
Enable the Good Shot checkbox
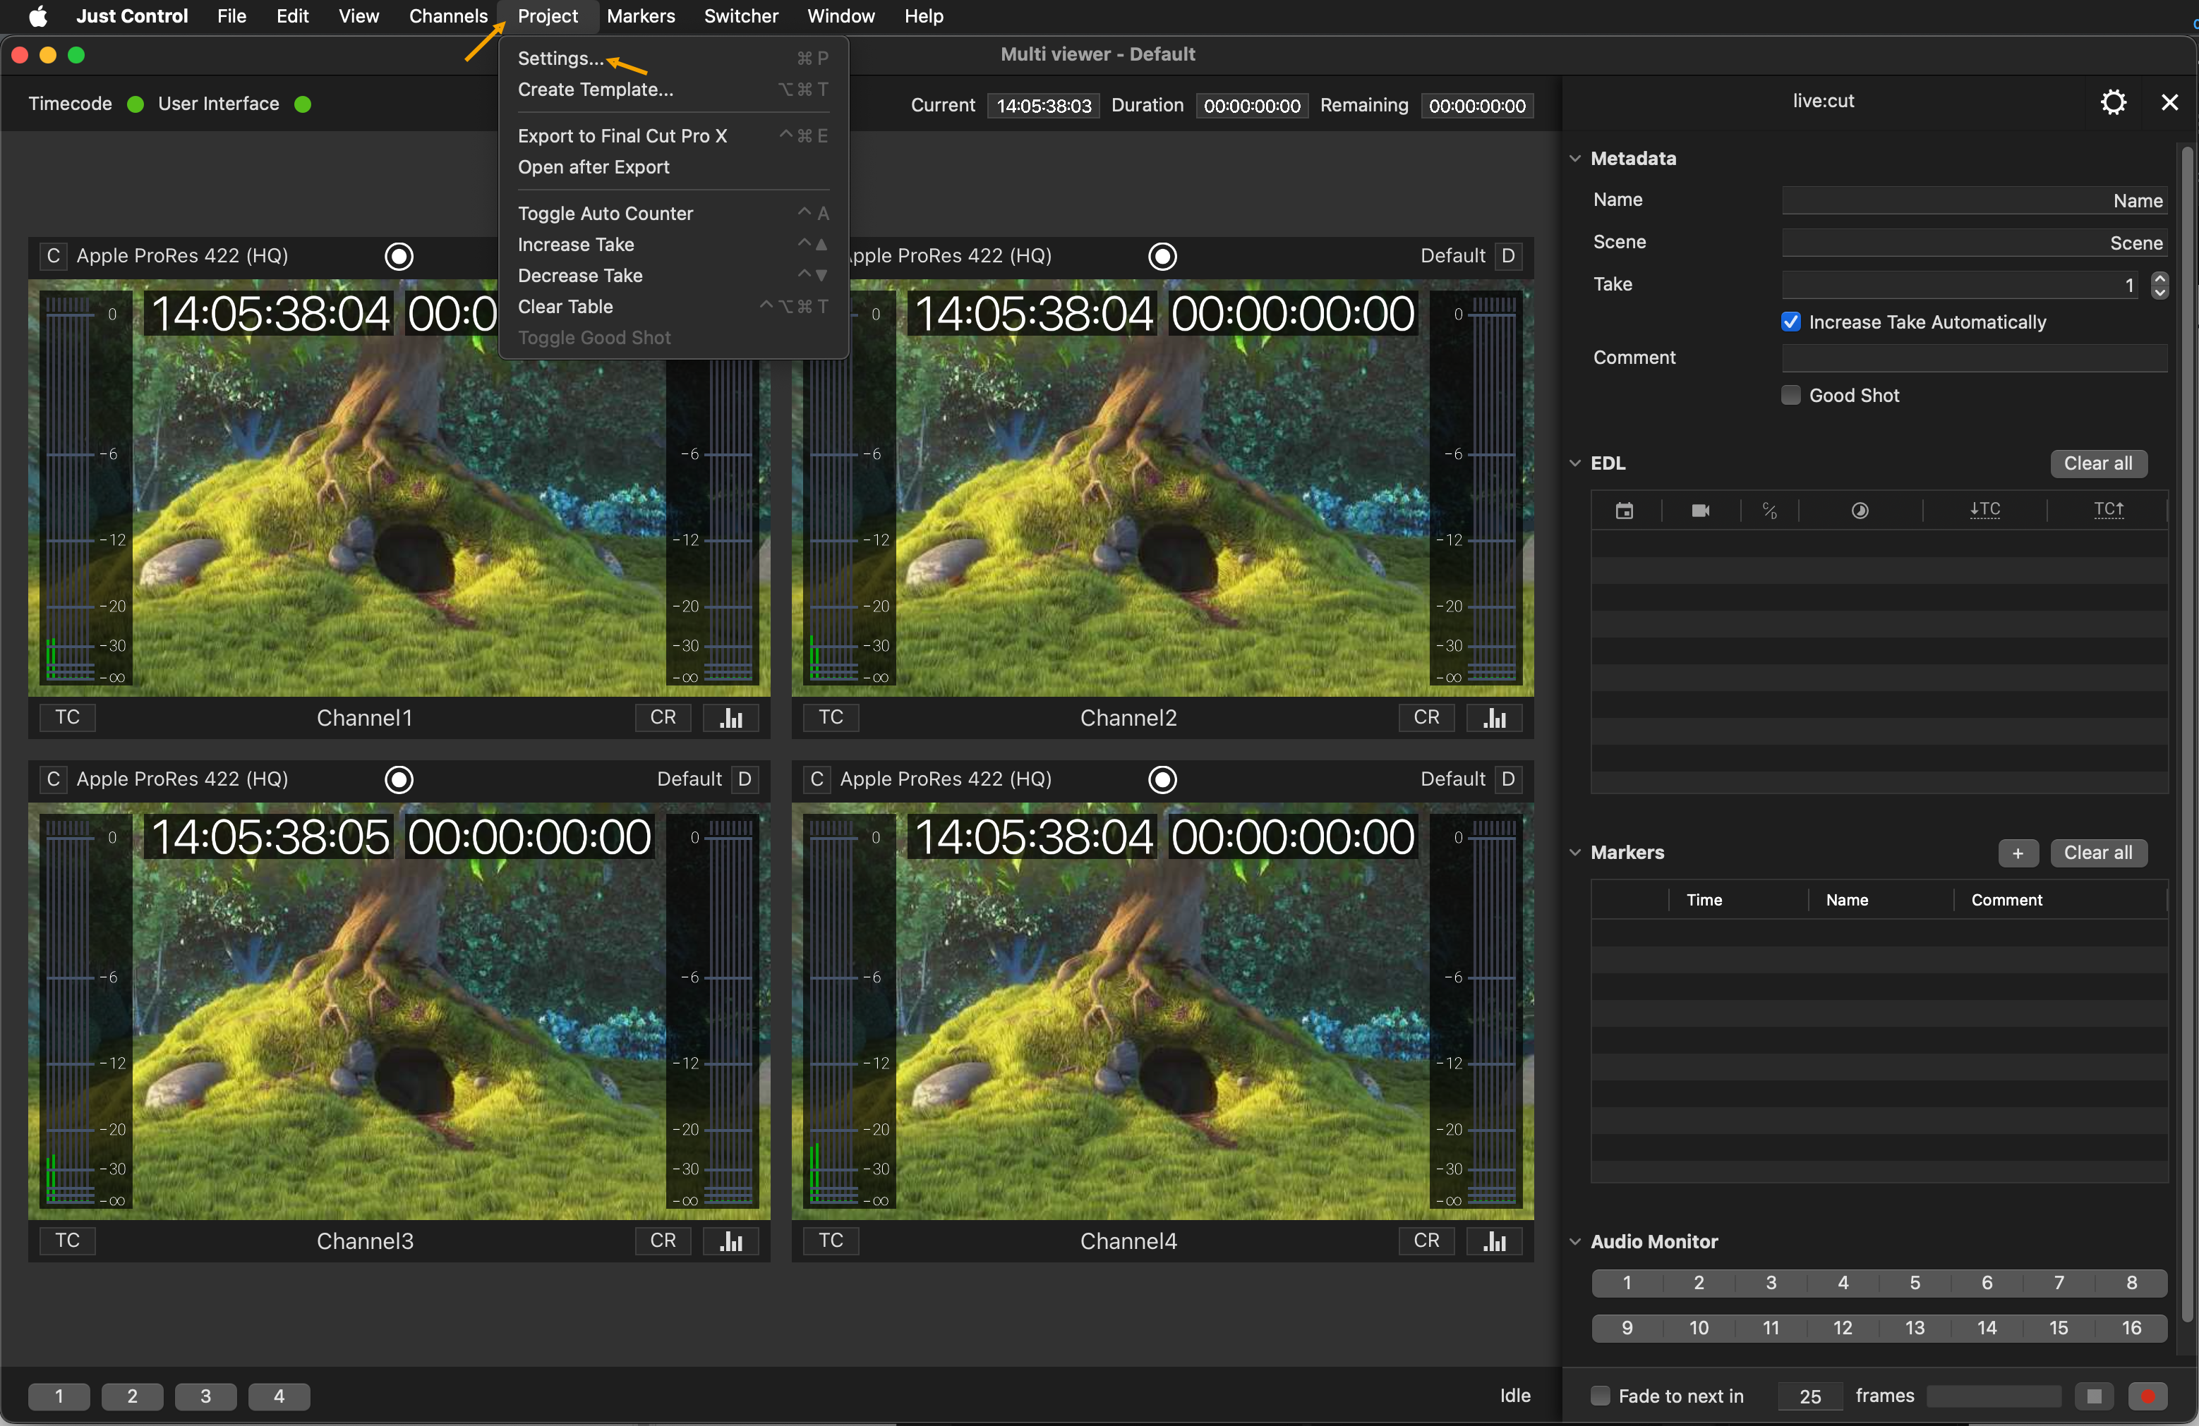[1790, 396]
